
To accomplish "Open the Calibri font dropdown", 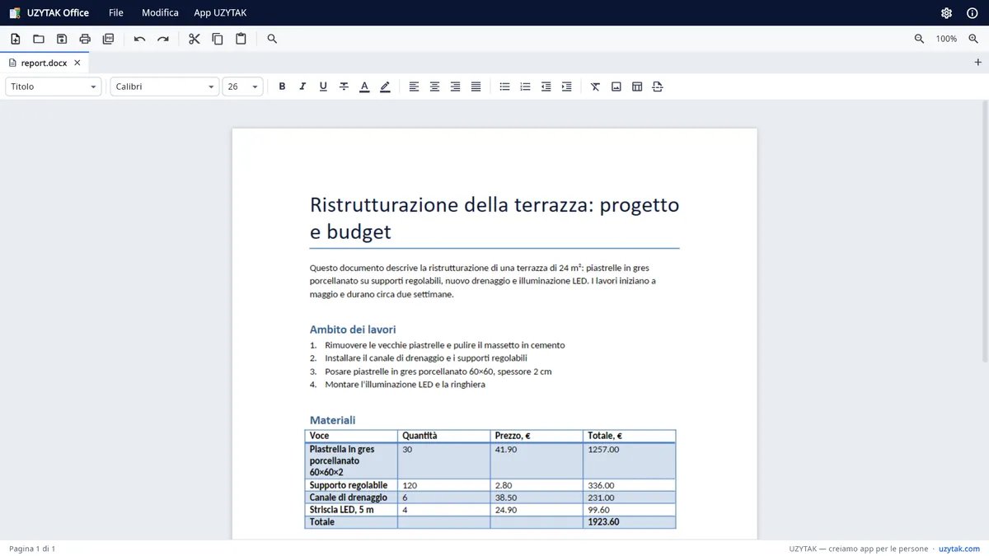I will pyautogui.click(x=165, y=86).
